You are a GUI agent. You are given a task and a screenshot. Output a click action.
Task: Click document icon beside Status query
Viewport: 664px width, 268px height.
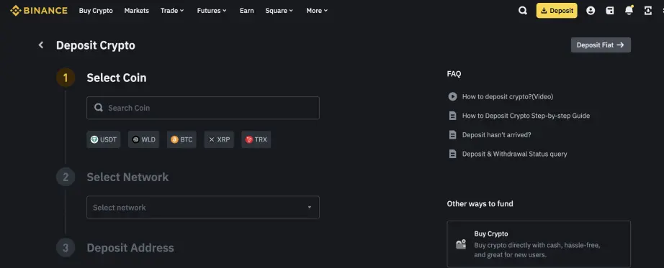453,154
